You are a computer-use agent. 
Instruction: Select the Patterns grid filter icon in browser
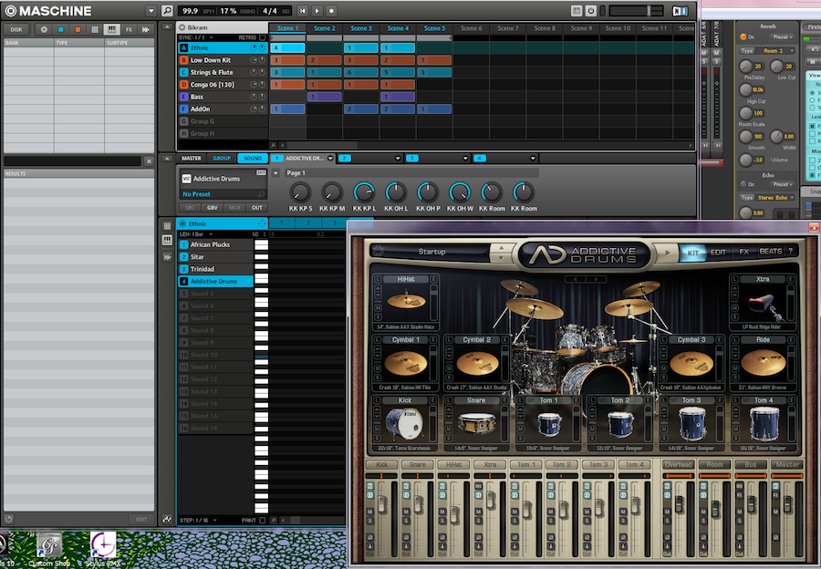click(x=95, y=30)
